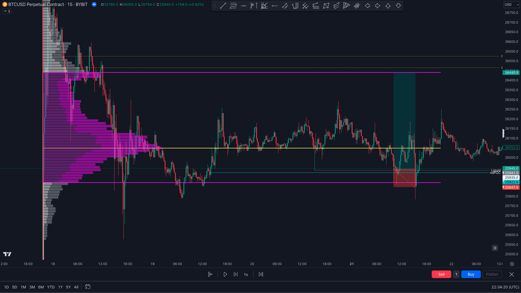The image size is (521, 293).
Task: Click the orange Bitcoin symbol logo
Action: click(4, 4)
